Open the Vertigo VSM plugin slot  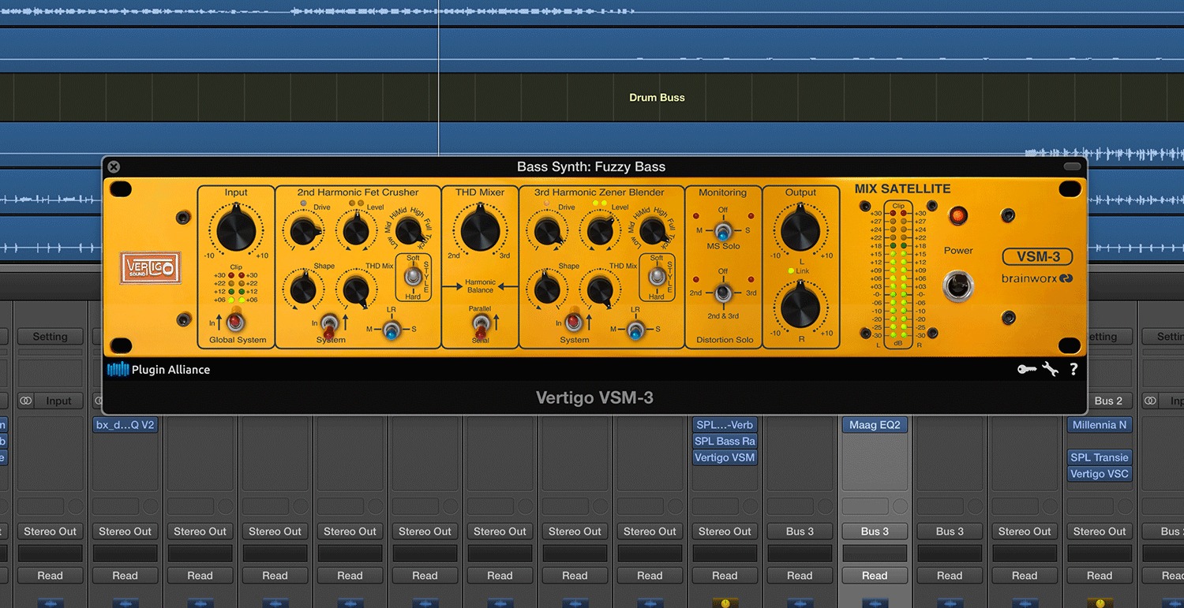click(x=724, y=457)
